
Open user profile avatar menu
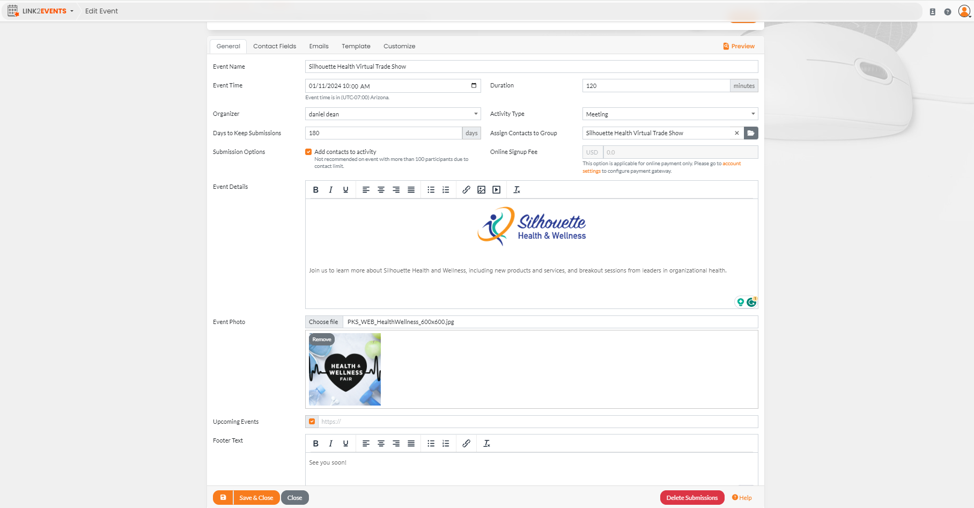[x=964, y=11]
